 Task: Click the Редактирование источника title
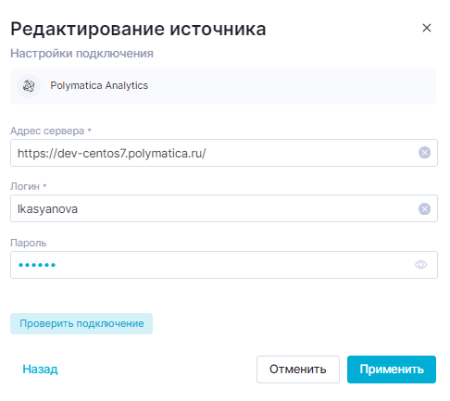pyautogui.click(x=138, y=29)
